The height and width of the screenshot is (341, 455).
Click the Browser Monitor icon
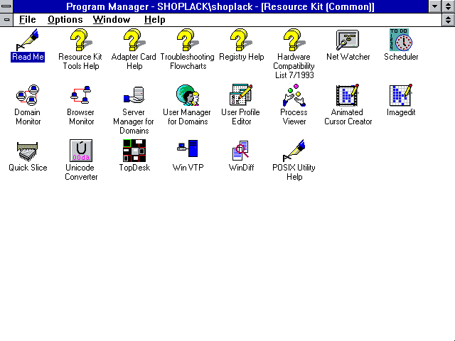[81, 95]
